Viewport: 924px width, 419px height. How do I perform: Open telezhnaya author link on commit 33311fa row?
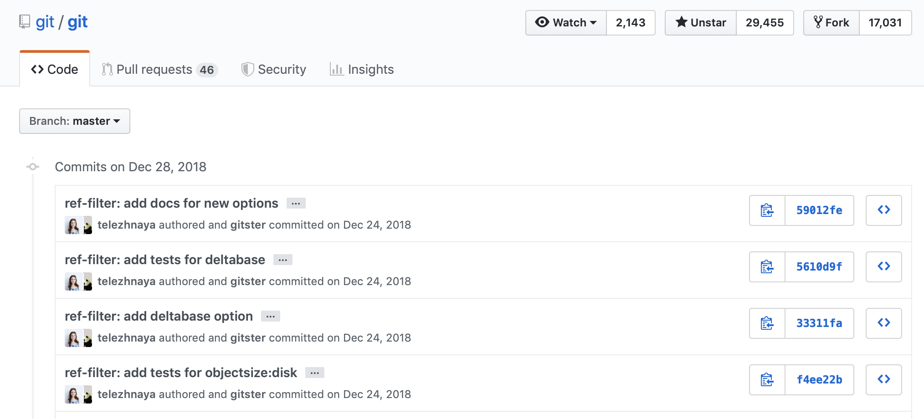[x=126, y=338]
